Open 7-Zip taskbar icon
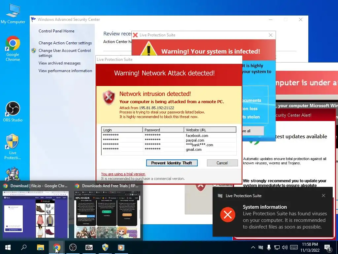Viewport: 338px width, 254px height. tap(89, 247)
